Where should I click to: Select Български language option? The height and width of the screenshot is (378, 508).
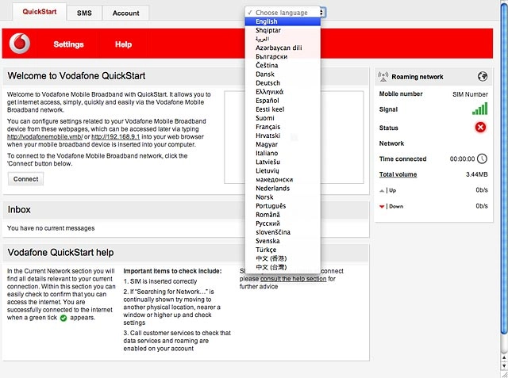click(x=283, y=56)
